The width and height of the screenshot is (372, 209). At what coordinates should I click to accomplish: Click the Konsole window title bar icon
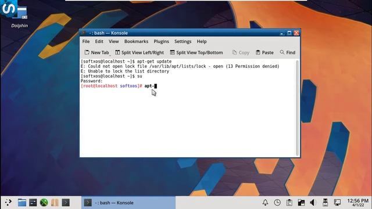(x=83, y=33)
